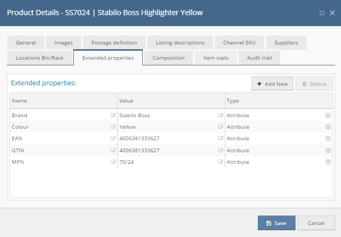Click the edit icon beside MPN name
The image size is (341, 237).
click(x=113, y=162)
